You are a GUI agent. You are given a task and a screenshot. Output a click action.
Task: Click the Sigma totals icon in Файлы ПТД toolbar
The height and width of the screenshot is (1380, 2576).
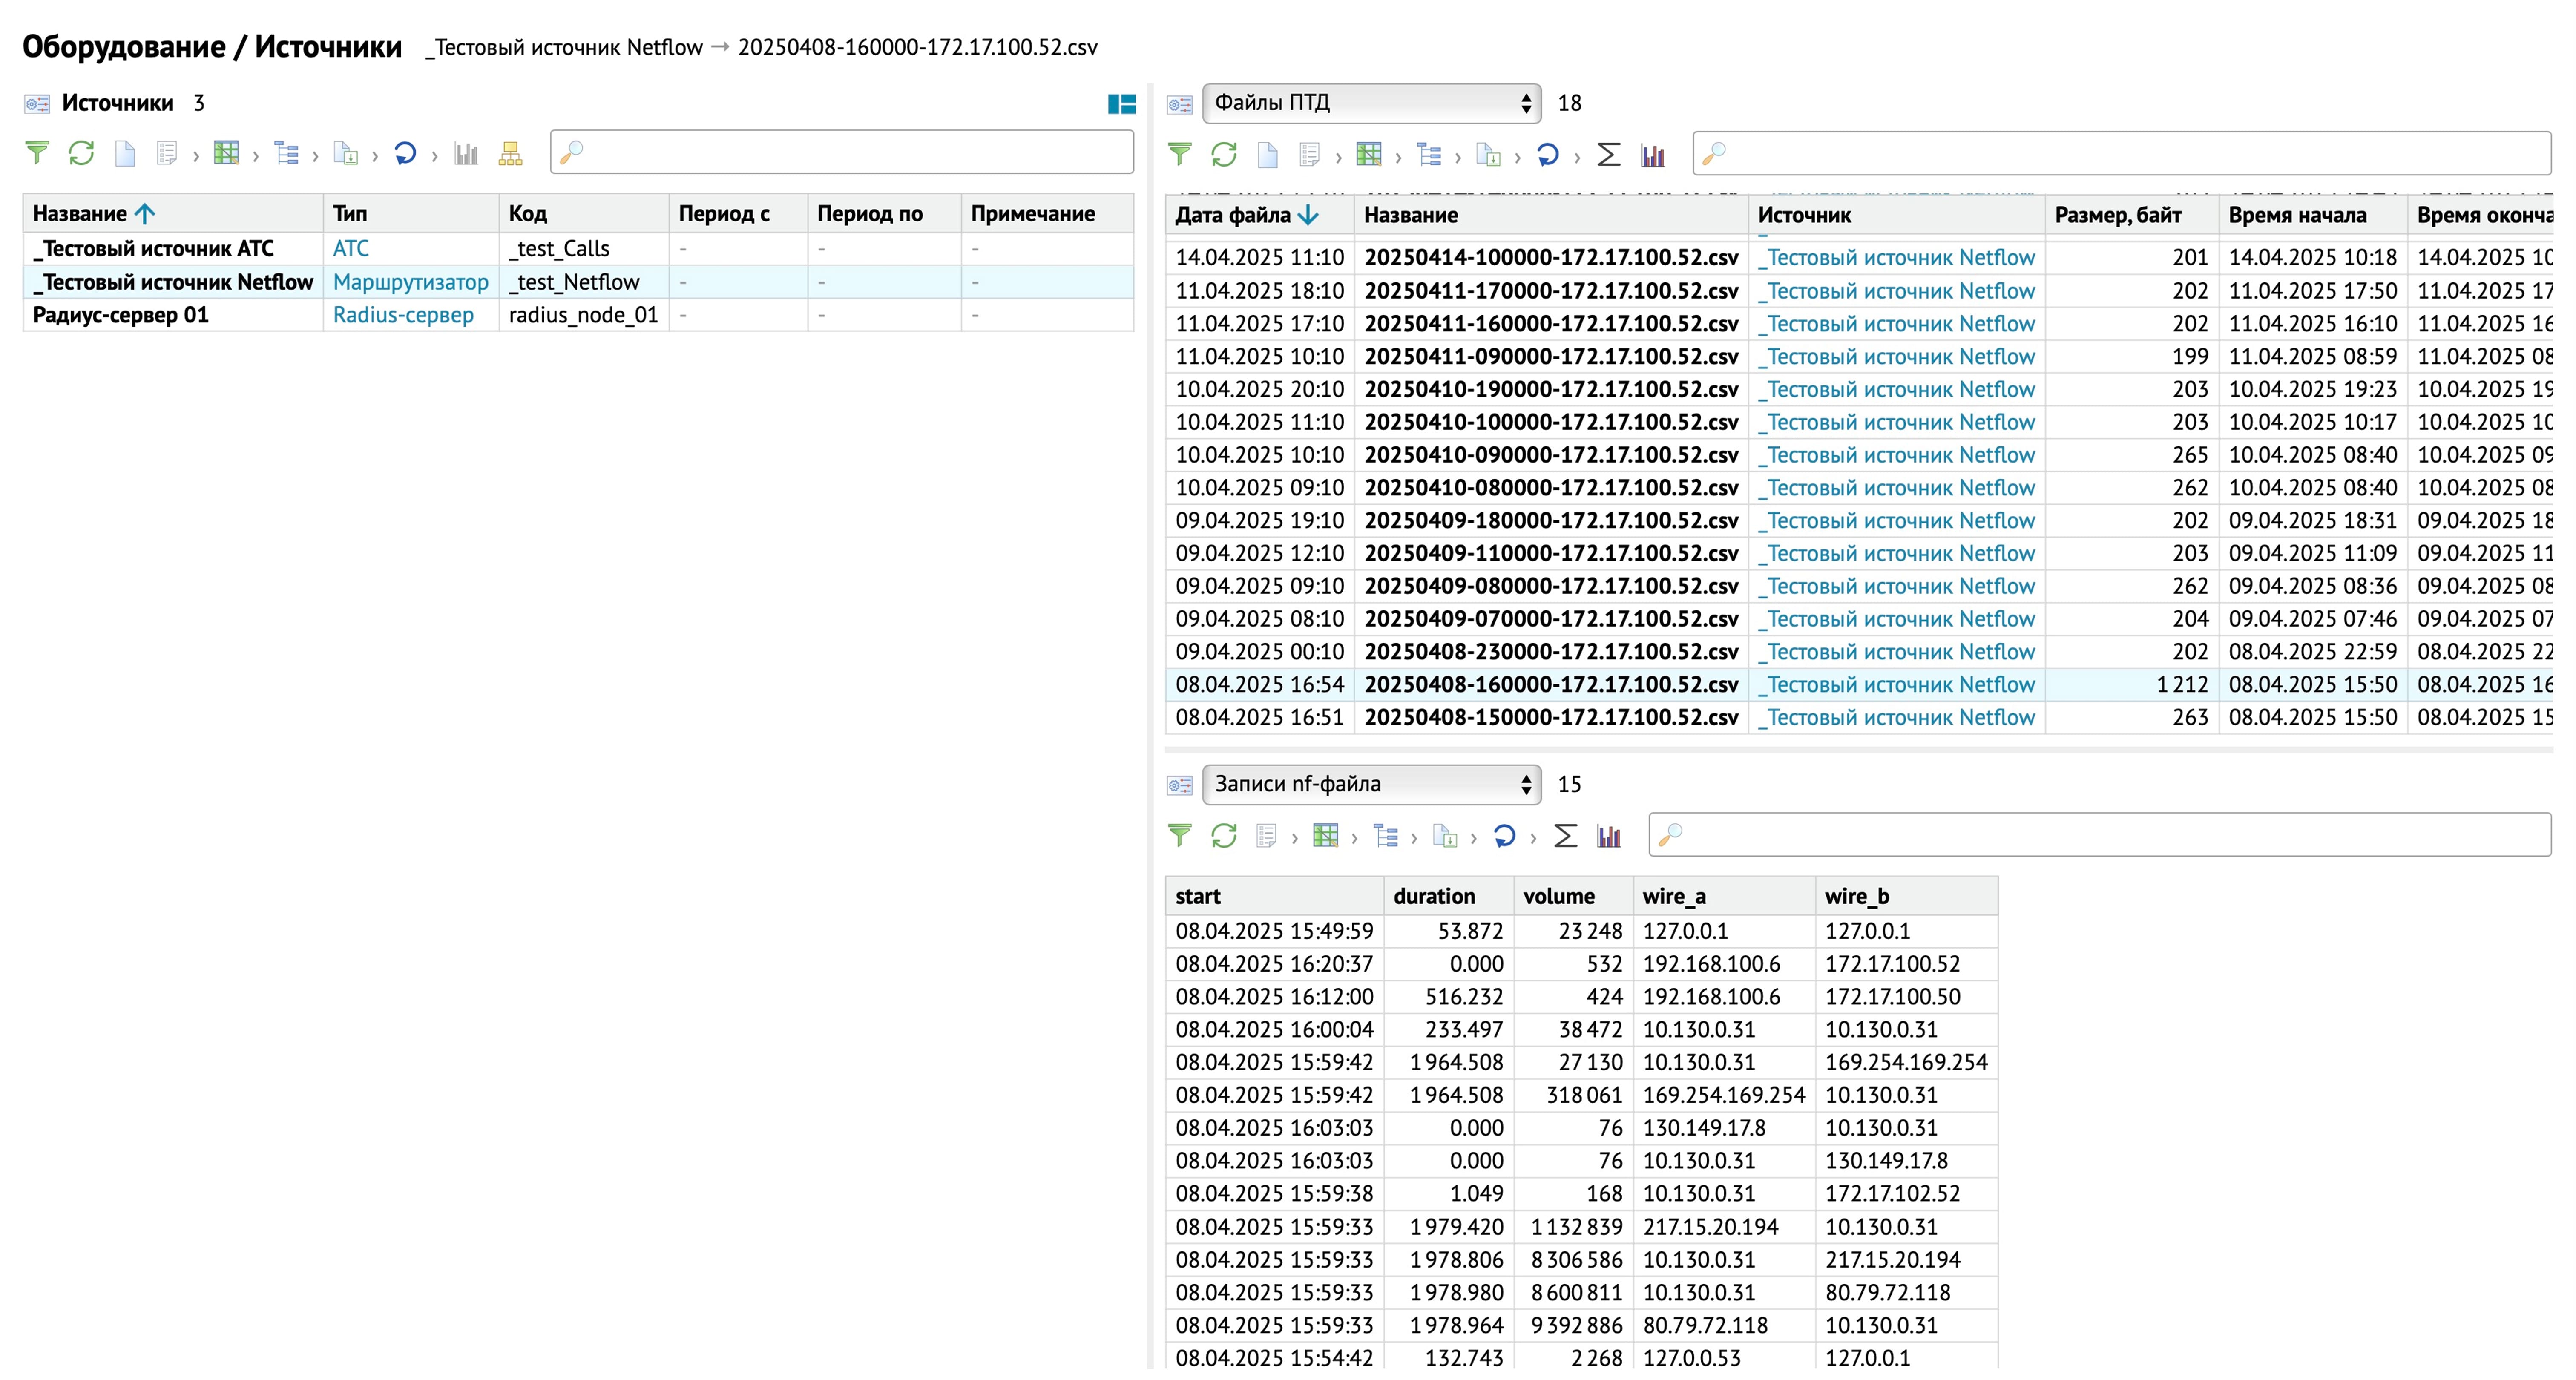(x=1609, y=154)
